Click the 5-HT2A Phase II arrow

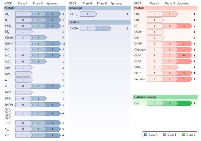tap(87, 14)
